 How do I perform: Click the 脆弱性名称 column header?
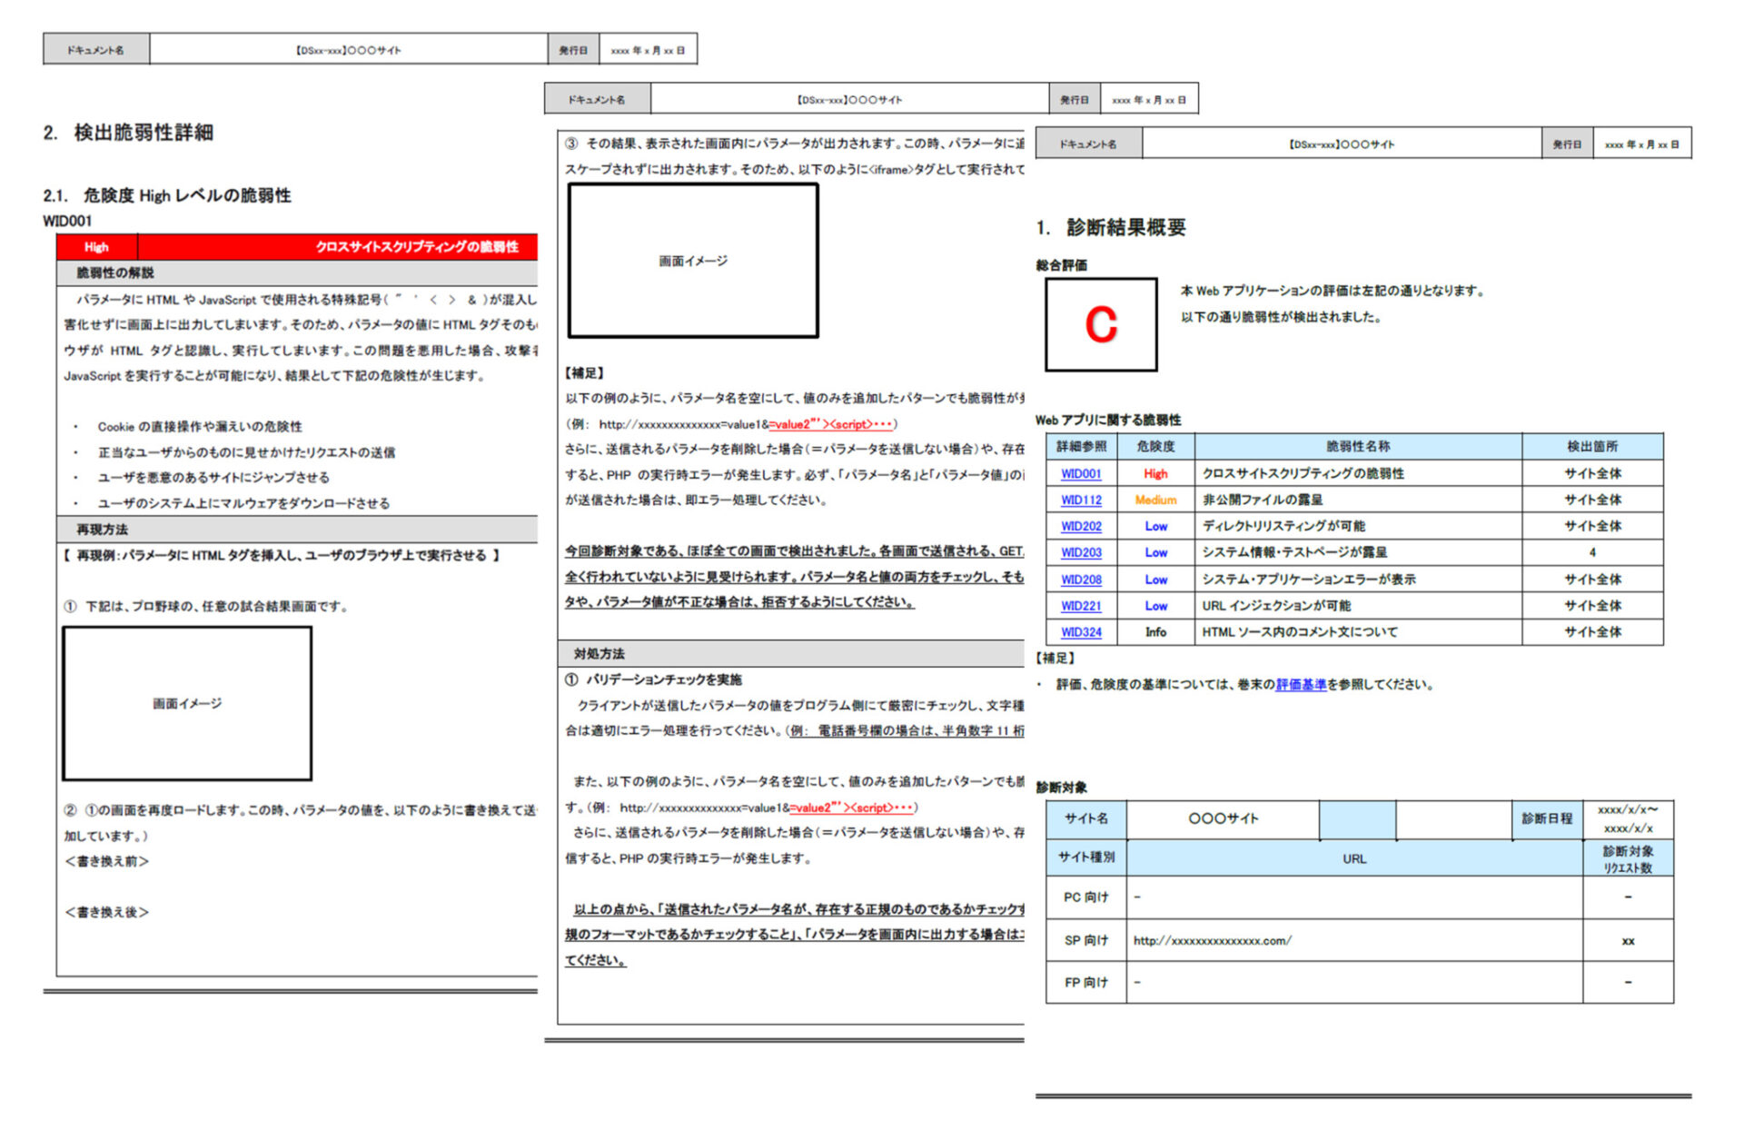coord(1358,446)
